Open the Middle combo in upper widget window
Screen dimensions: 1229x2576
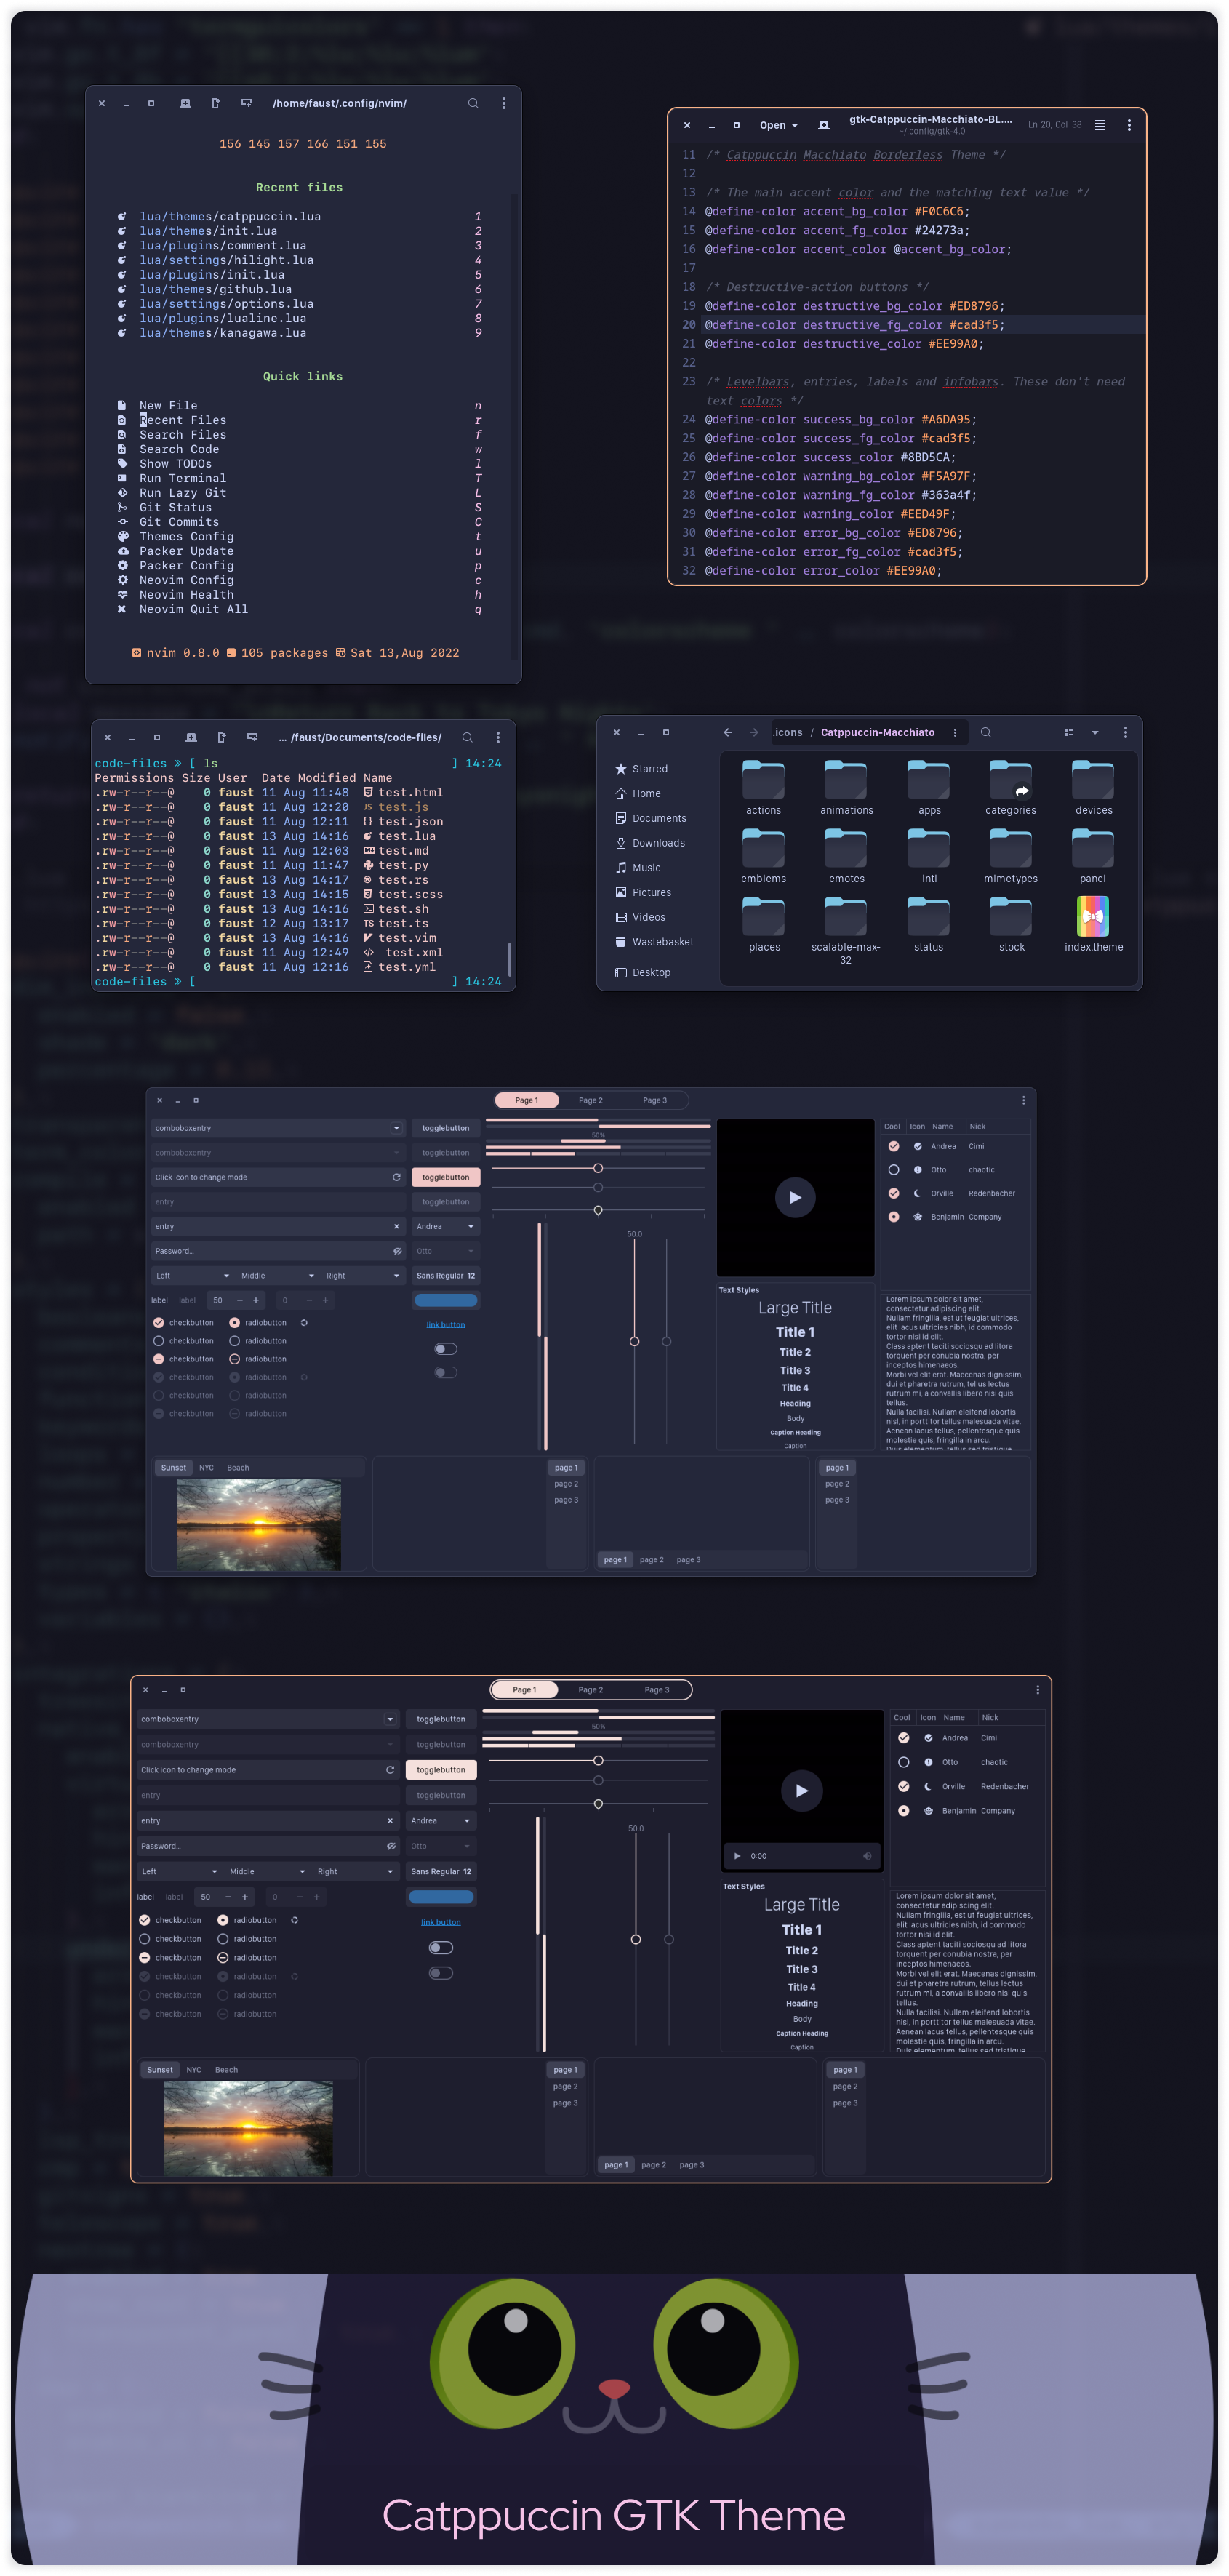click(278, 1275)
